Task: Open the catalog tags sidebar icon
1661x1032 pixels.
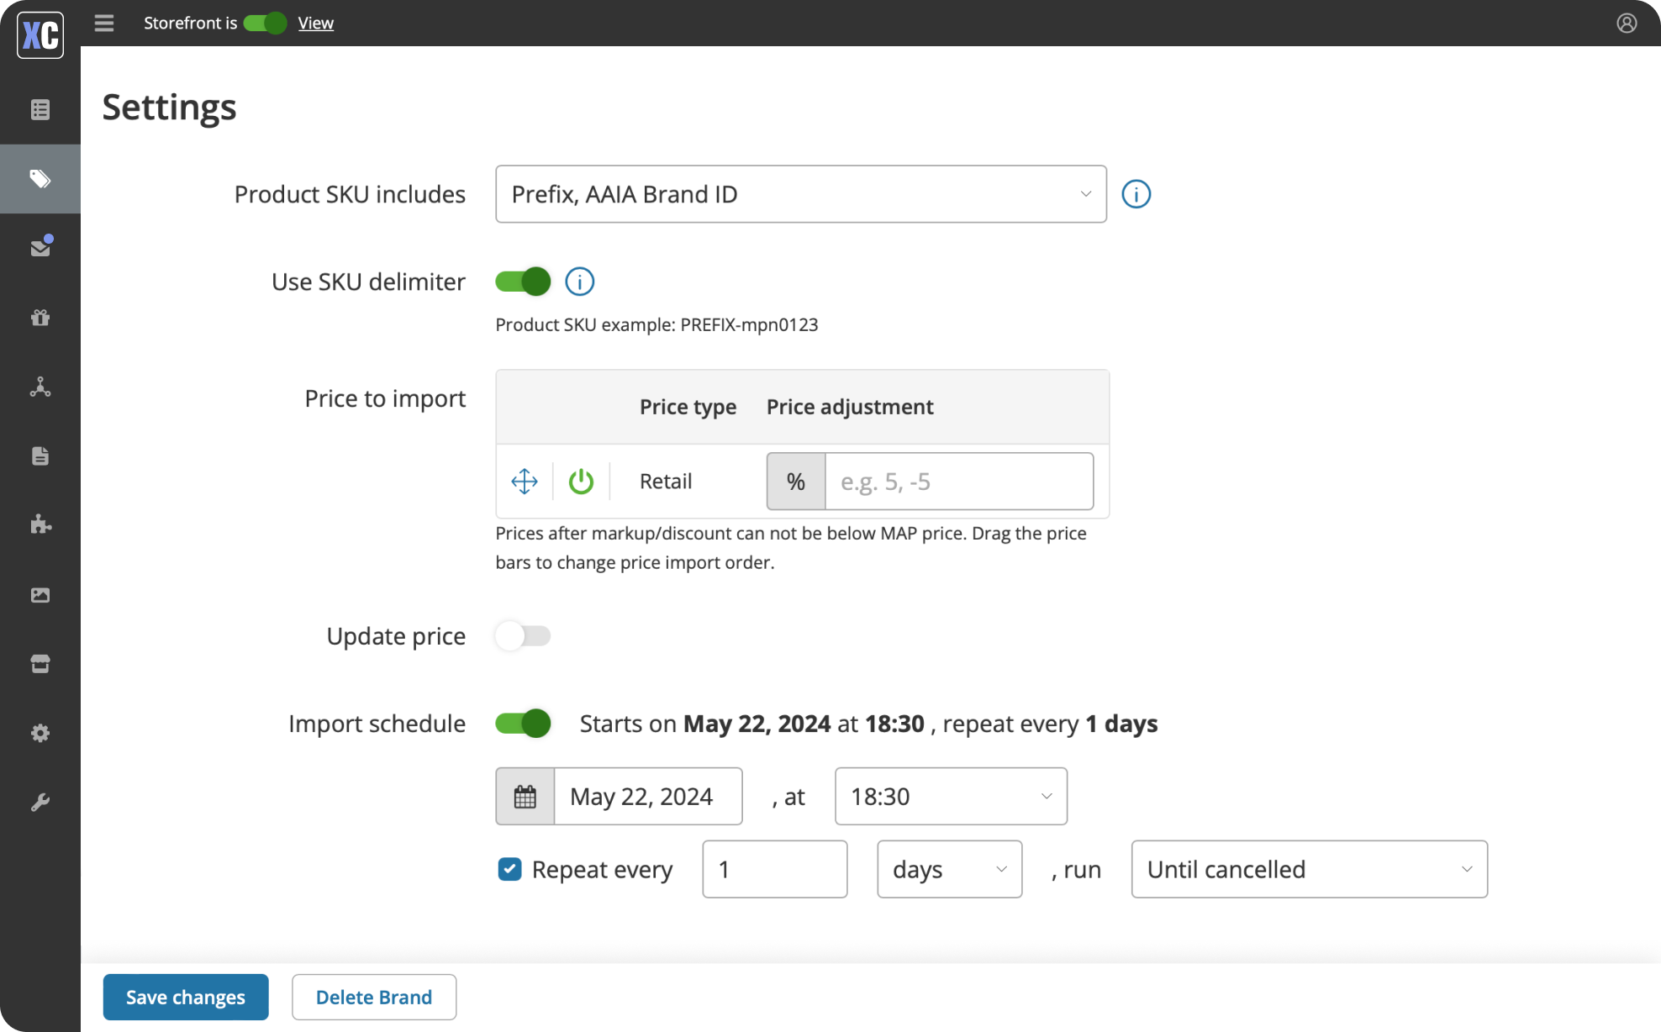Action: [x=40, y=178]
